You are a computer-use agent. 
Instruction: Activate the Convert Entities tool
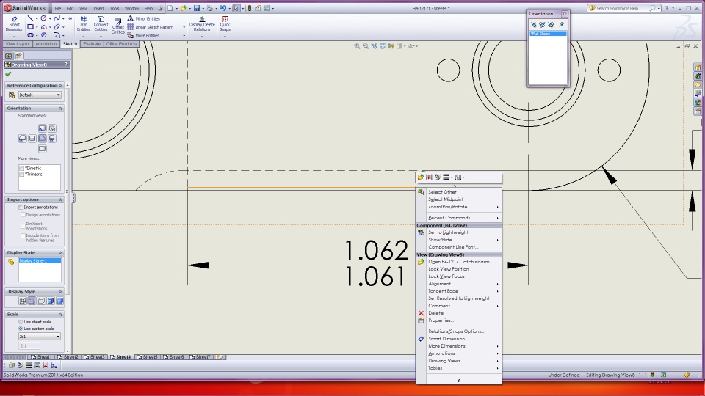101,24
